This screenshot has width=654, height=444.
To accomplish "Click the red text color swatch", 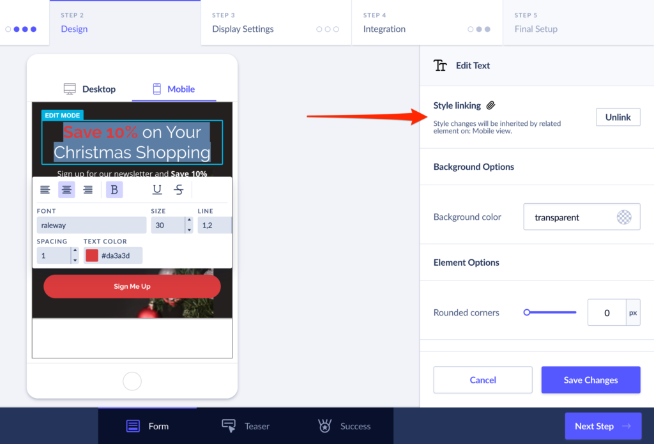I will [x=92, y=256].
